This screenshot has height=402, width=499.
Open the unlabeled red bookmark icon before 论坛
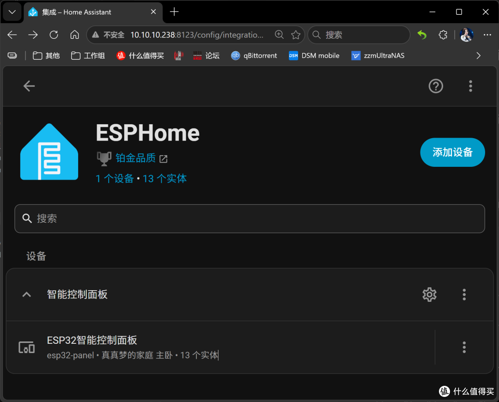point(179,56)
